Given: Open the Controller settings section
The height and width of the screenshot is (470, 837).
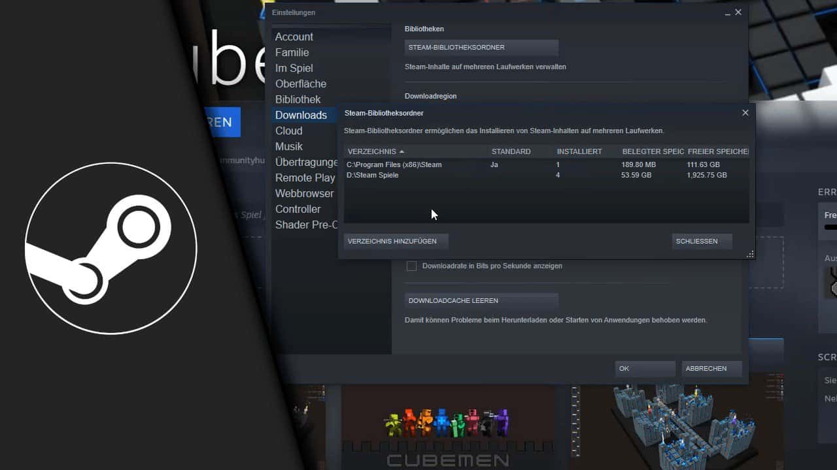Looking at the screenshot, I should (x=298, y=209).
